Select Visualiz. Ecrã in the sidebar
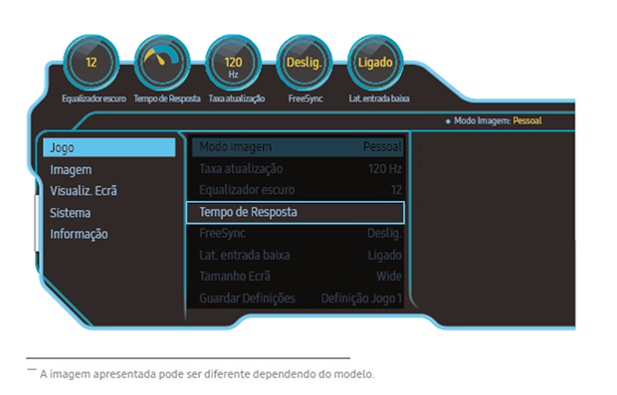This screenshot has height=395, width=617. click(84, 191)
